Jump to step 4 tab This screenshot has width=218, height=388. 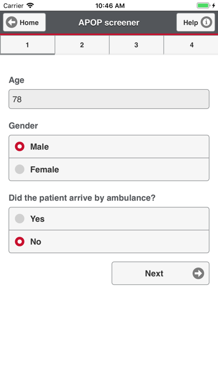pos(191,45)
